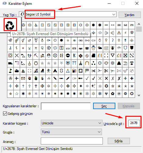Click the Seç button
Screen dimensions: 143x153
(x=104, y=106)
